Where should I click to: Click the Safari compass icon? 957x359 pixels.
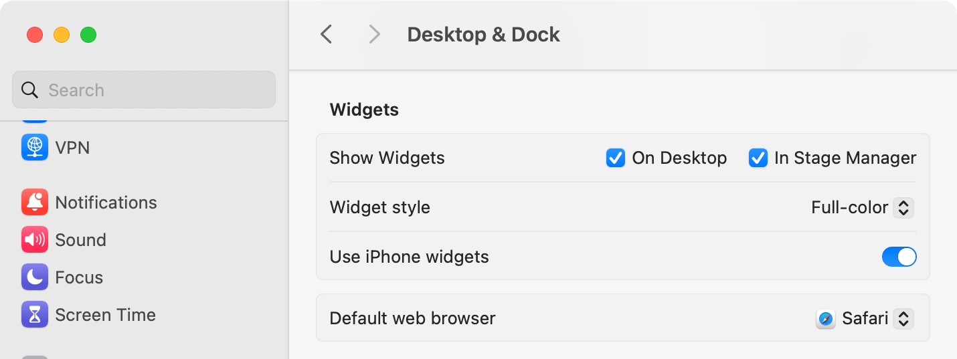point(826,319)
